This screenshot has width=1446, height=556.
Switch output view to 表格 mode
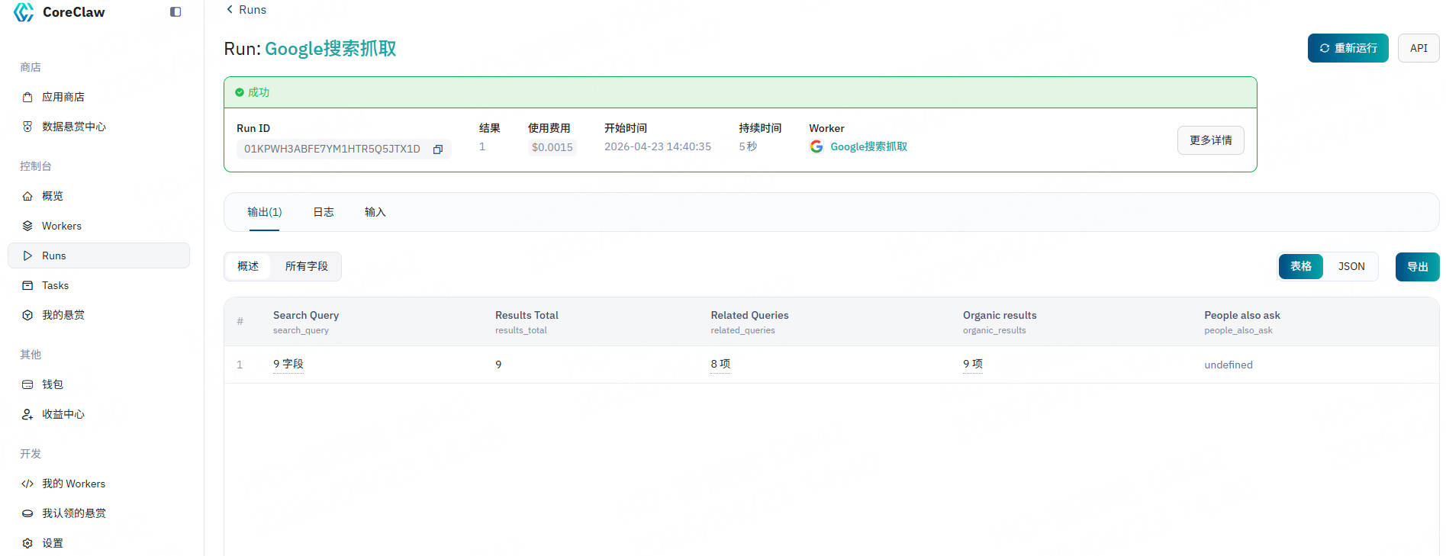[1300, 267]
